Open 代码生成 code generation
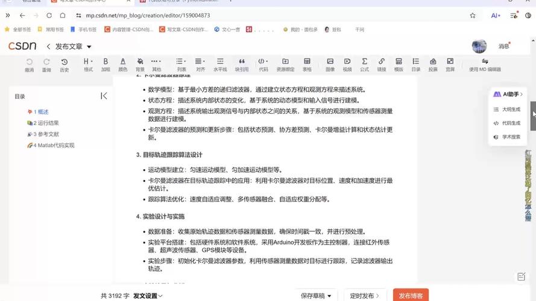Screen dimensions: 536x301 [507, 123]
